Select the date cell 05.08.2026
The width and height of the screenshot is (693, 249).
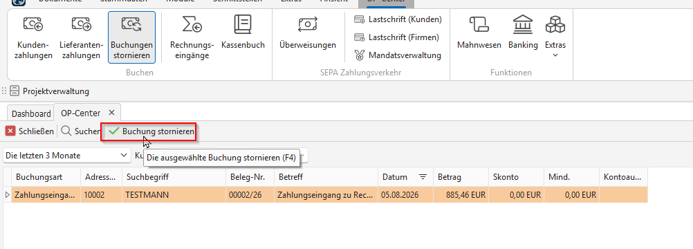(406, 194)
